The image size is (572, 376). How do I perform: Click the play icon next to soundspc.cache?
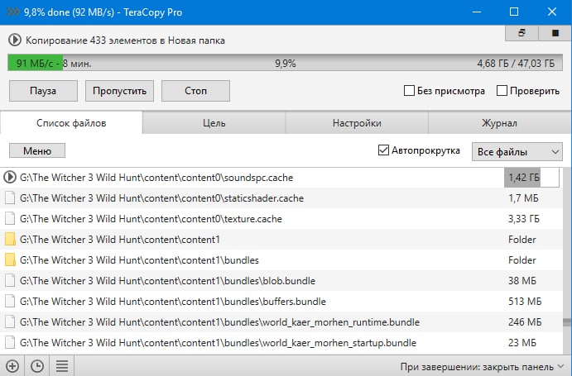click(x=10, y=177)
